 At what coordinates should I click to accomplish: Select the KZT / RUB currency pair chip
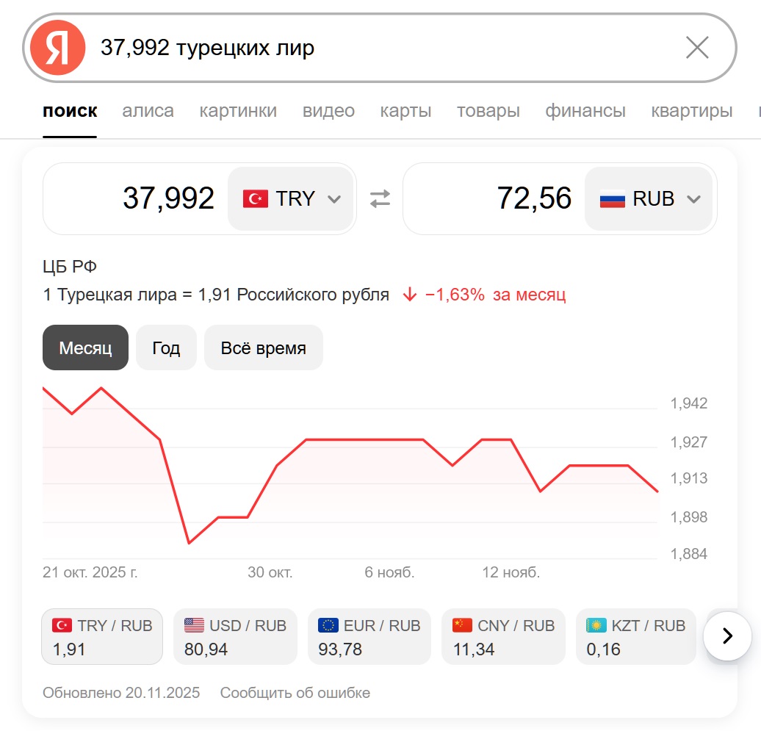coord(636,636)
